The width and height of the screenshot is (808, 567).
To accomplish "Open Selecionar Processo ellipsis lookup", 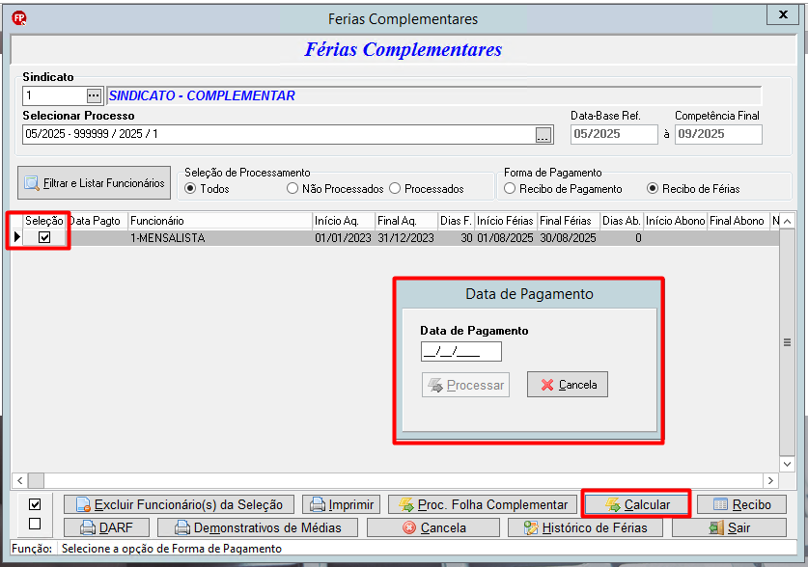I will [543, 135].
